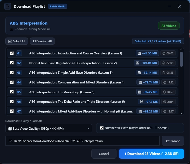Click the Batch Media badge
This screenshot has width=190, height=164.
[57, 6]
